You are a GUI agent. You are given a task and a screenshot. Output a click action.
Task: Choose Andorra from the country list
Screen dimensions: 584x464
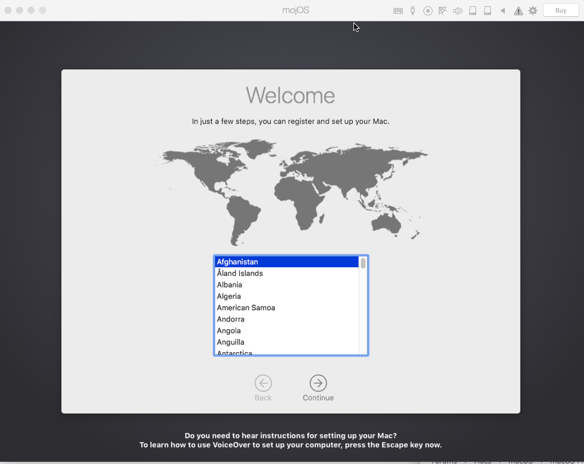[231, 319]
